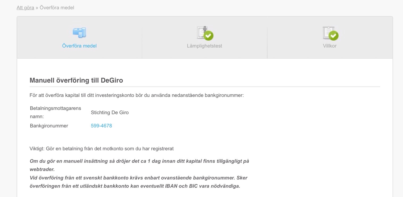Viewport: 403px width, 197px height.
Task: Click heading Manuell överföring till DeGiro
Action: [76, 80]
